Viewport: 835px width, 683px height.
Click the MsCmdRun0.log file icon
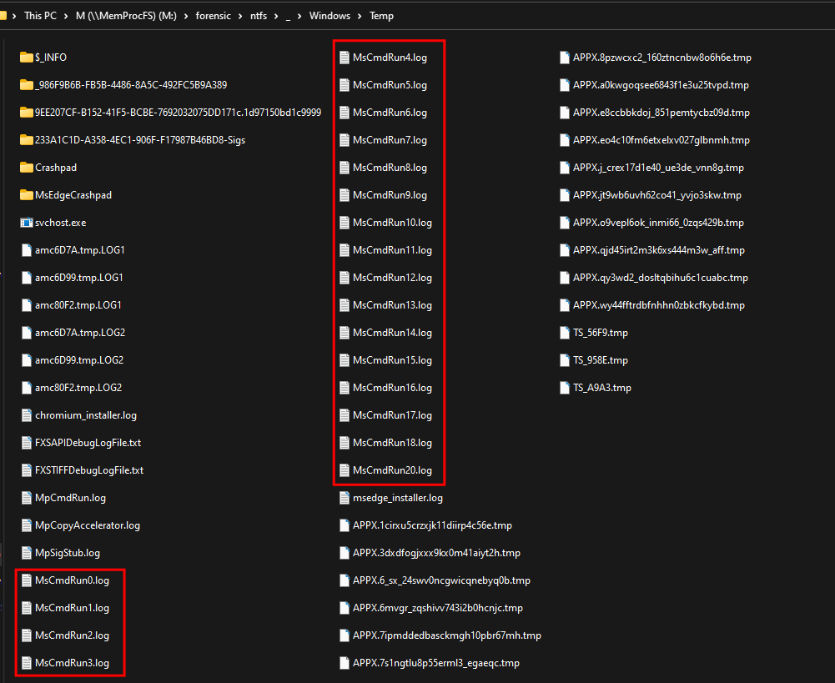(26, 580)
